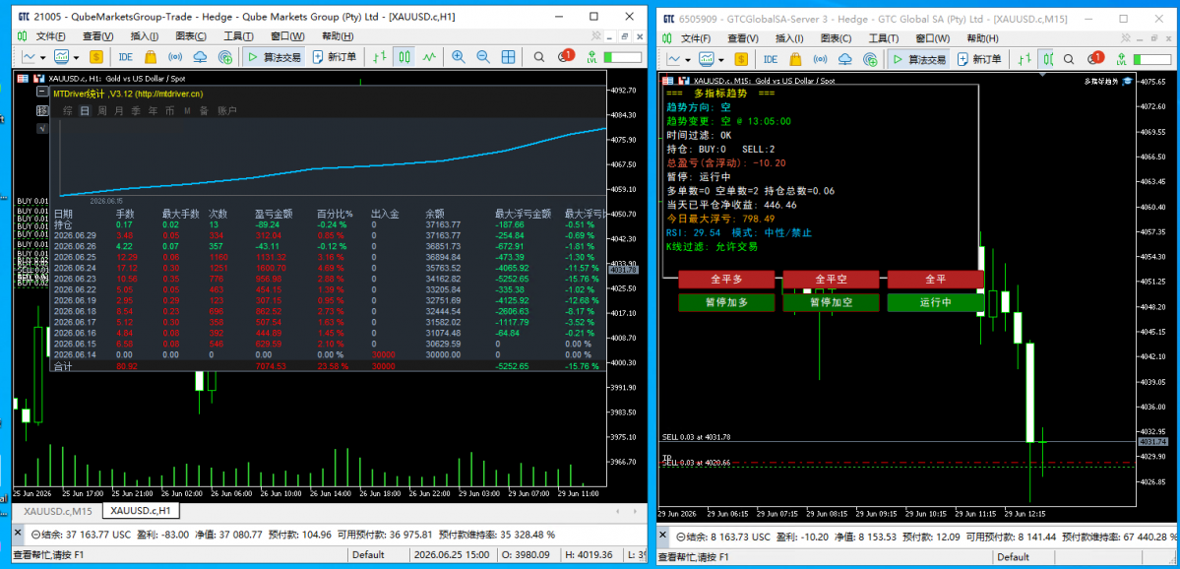Toggle the √ checkbox beside MTDriver panel
Screen dimensions: 1180x569
(x=43, y=128)
